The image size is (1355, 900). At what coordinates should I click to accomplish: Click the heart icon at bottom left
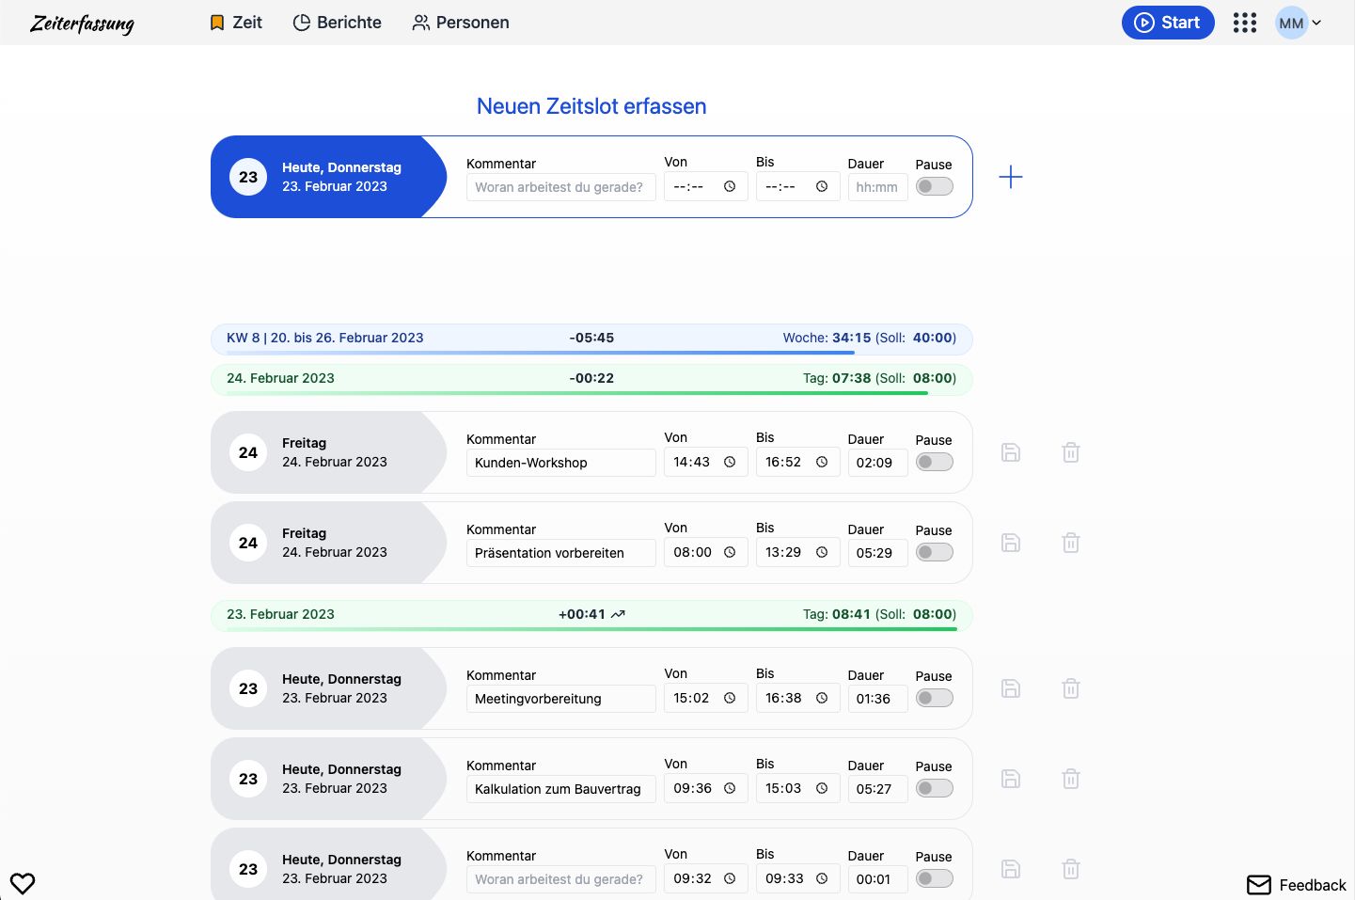(x=23, y=883)
